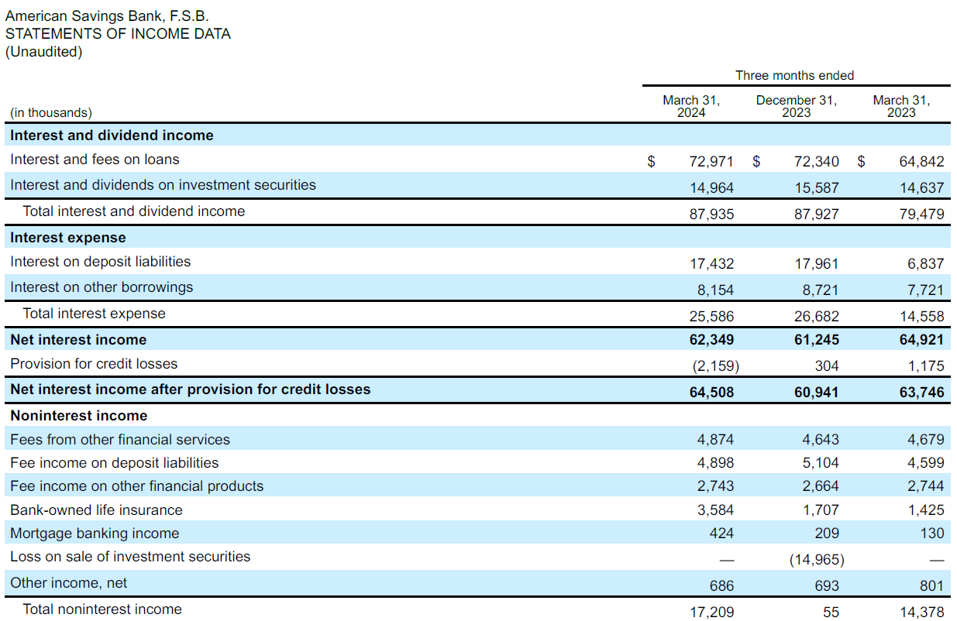
Task: Select the Interest and fees on loans row label
Action: (x=95, y=160)
